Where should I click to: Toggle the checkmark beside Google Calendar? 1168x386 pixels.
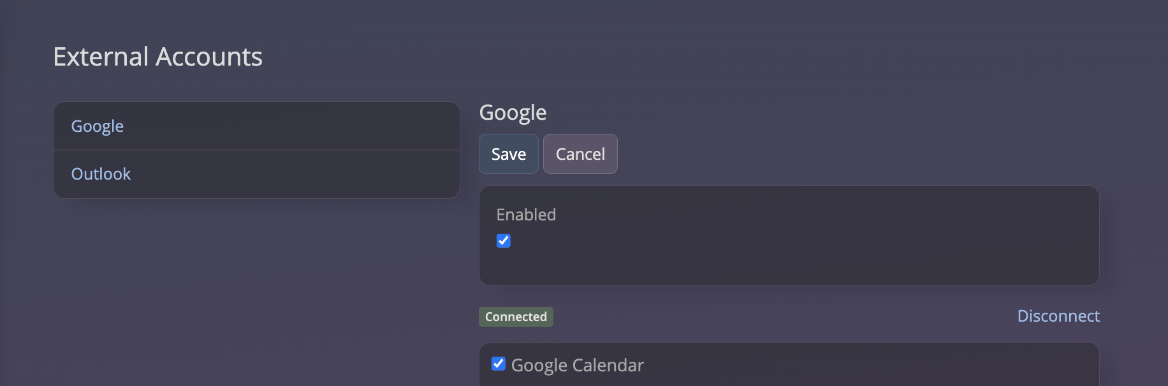pos(499,364)
